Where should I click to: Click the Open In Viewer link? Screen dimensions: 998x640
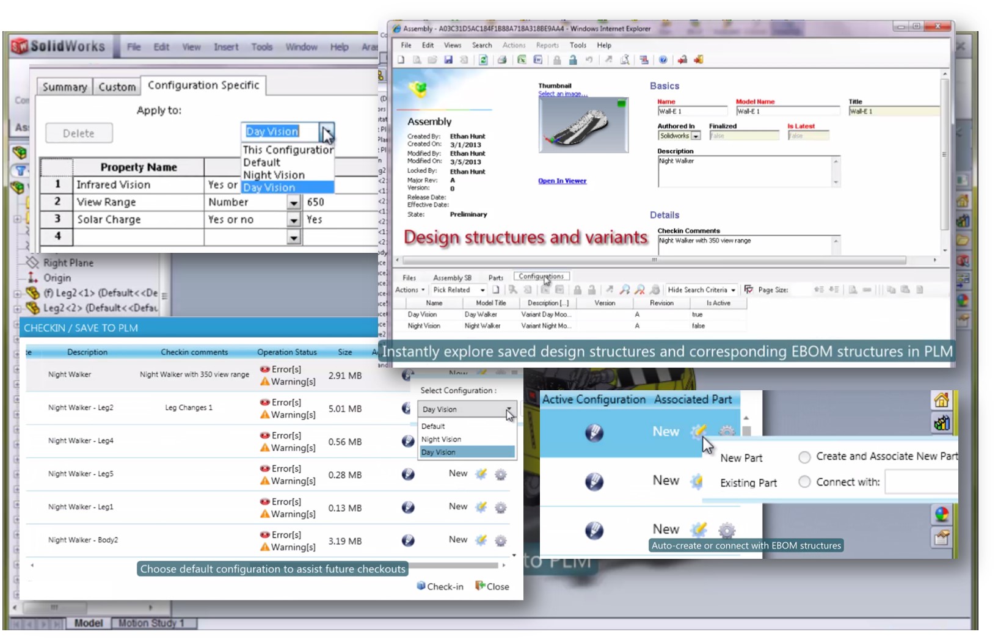click(x=562, y=181)
